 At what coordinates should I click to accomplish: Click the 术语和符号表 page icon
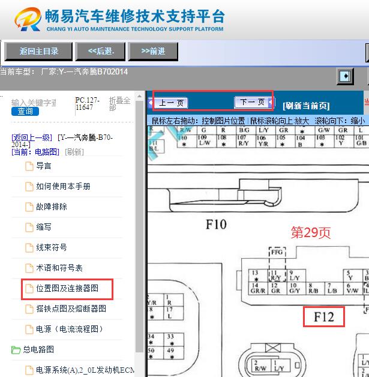click(x=29, y=268)
